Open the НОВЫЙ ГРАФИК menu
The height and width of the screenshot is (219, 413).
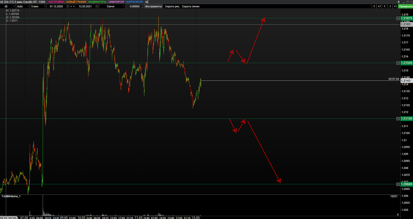coord(76,2)
